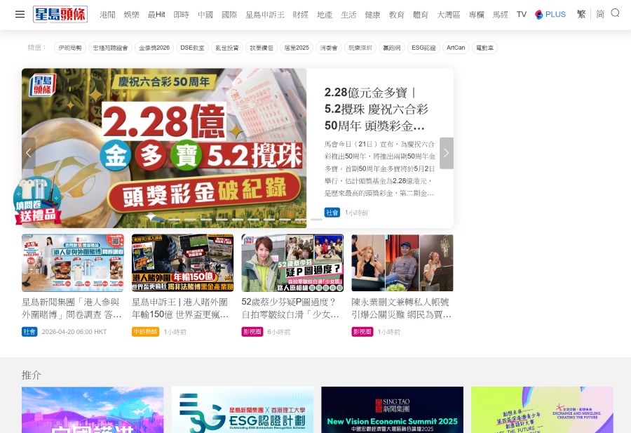Open the search magnifier icon
Image resolution: width=631 pixels, height=433 pixels.
[x=615, y=13]
